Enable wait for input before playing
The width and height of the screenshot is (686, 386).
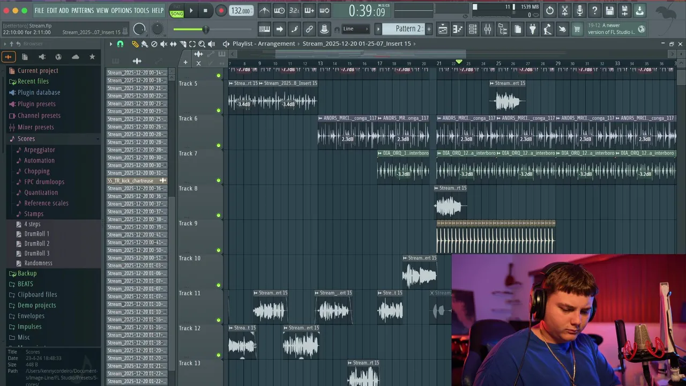[x=279, y=11]
